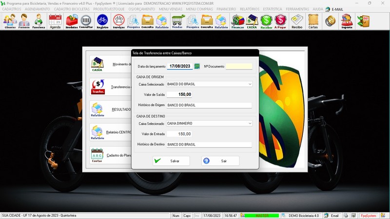Viewport: 390px width, 219px height.
Task: Click the Valor de Entrada field
Action: [x=179, y=134]
